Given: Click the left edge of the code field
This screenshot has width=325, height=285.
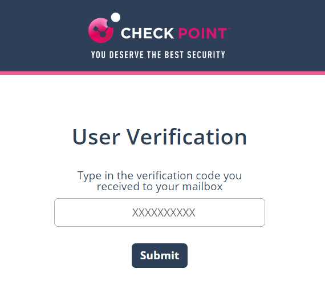Looking at the screenshot, I should point(56,212).
